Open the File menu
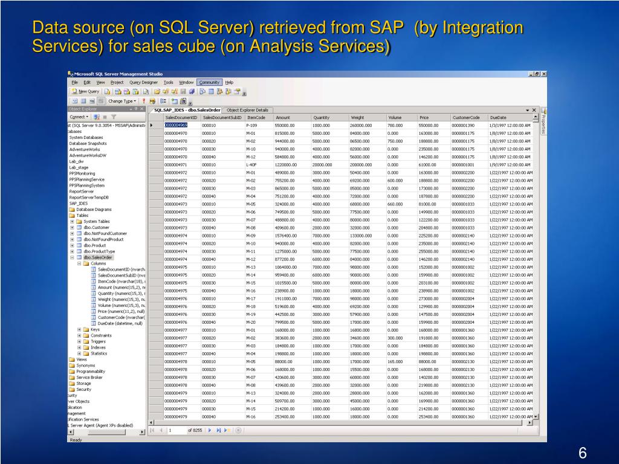The height and width of the screenshot is (464, 619). click(x=74, y=82)
